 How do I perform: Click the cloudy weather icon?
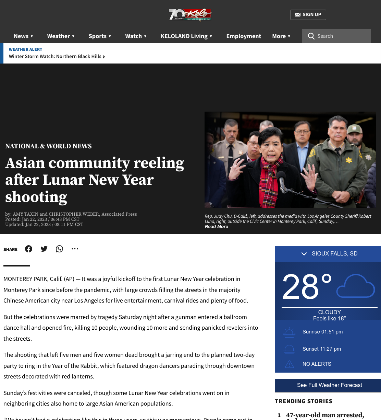pos(356,286)
